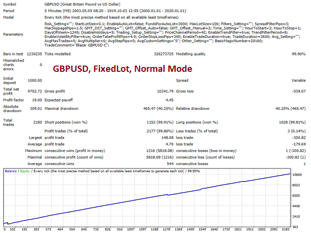Viewport: 311px width, 233px height.
Task: Select the Total trades value 2180
Action: pyautogui.click(x=35, y=120)
